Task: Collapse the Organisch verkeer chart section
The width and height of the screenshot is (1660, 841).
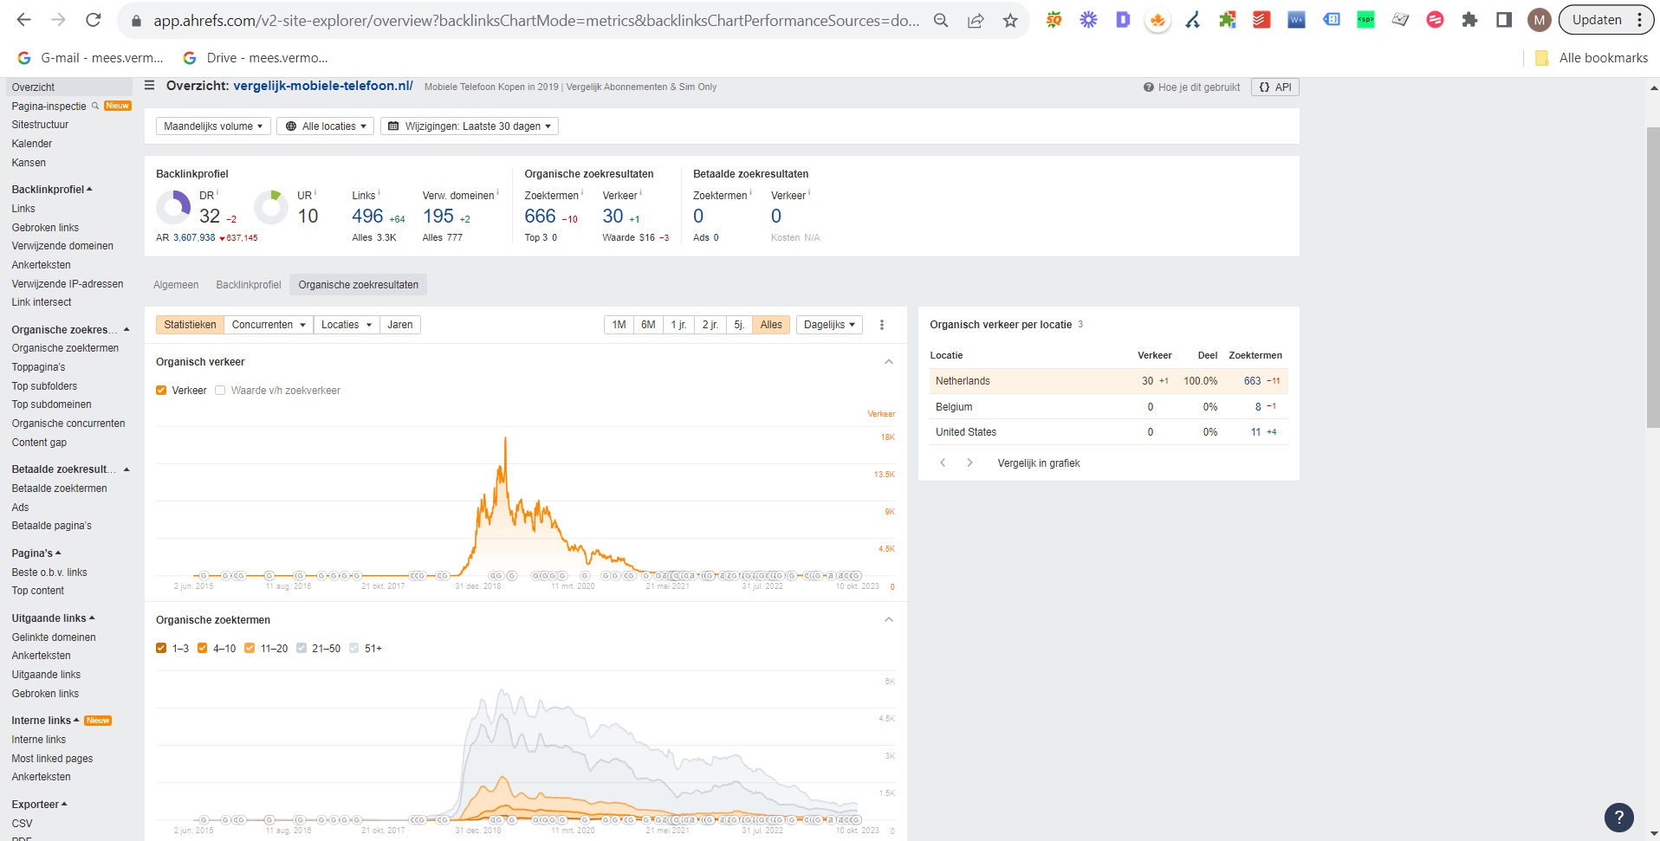Action: point(889,362)
